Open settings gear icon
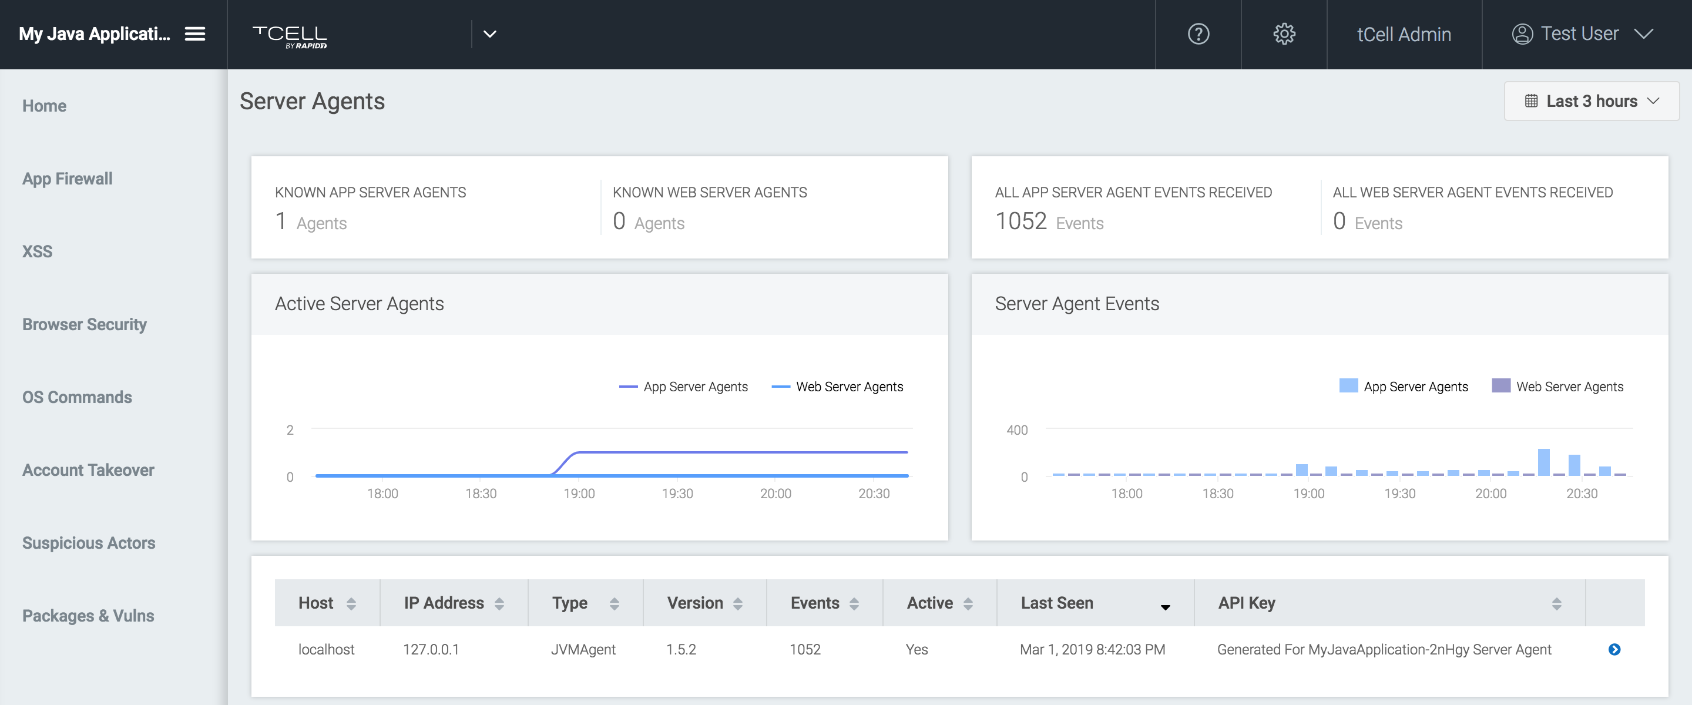Viewport: 1692px width, 705px height. [x=1284, y=33]
